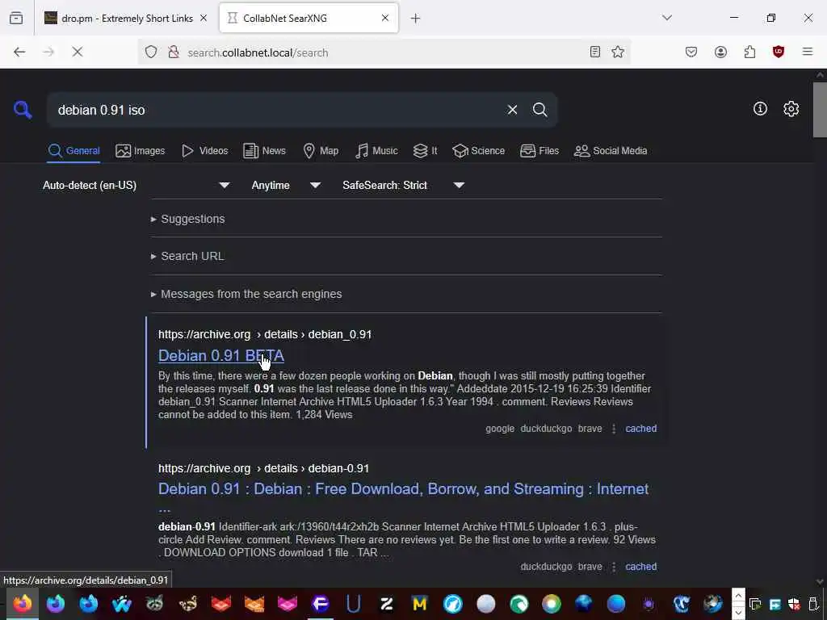Open cached link for second Debian result
This screenshot has height=620, width=827.
pyautogui.click(x=640, y=567)
